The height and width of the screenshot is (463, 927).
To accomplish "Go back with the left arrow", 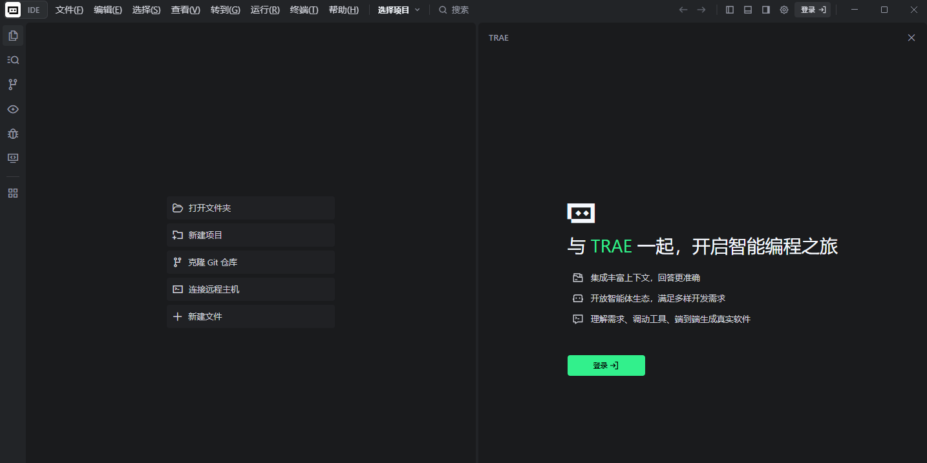I will [x=683, y=10].
